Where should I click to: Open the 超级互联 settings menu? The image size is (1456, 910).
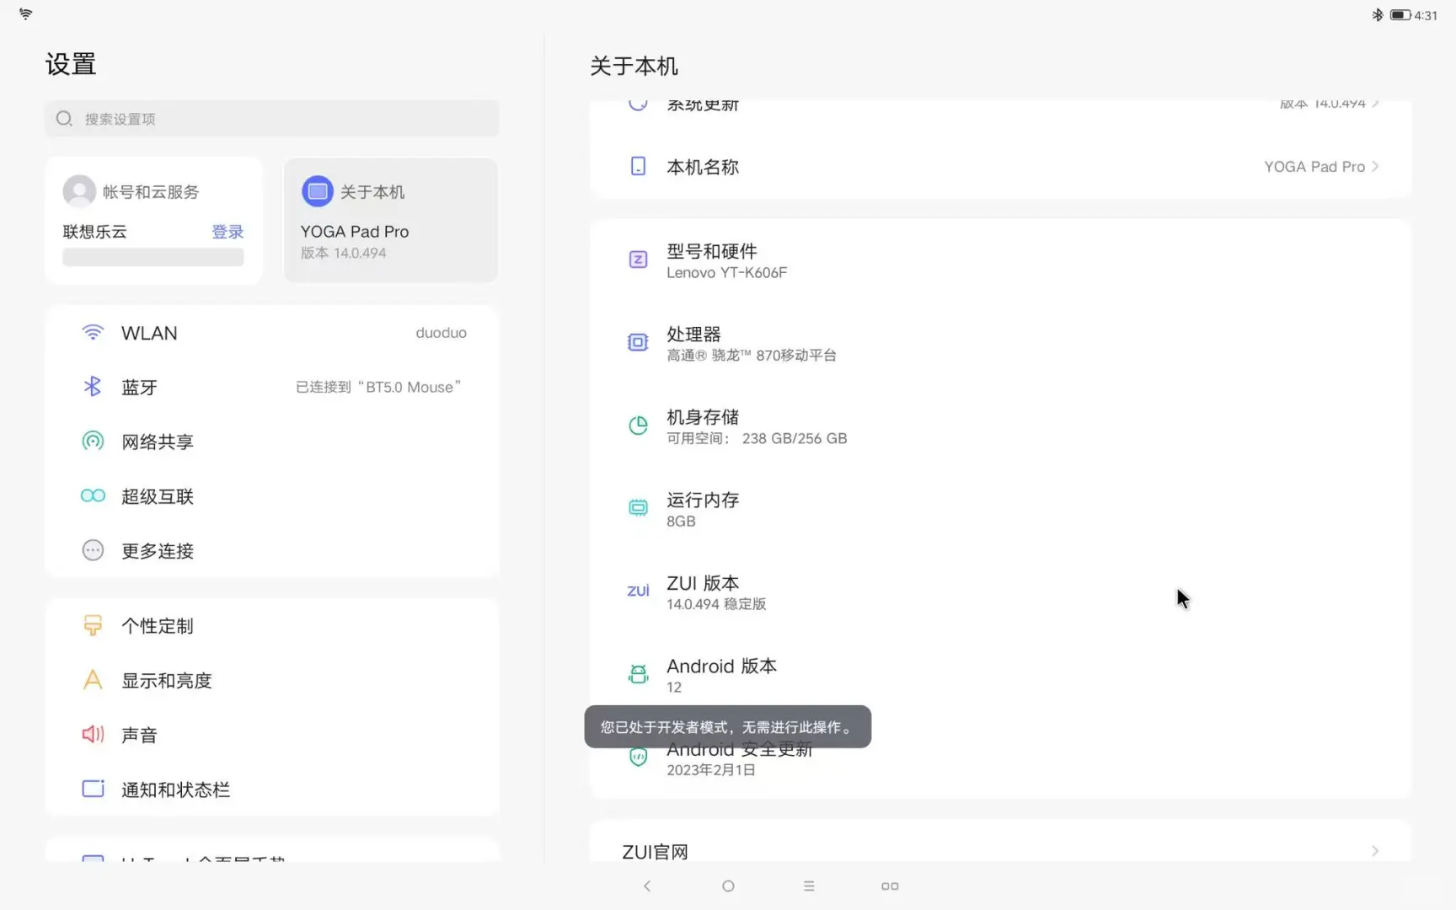click(272, 495)
